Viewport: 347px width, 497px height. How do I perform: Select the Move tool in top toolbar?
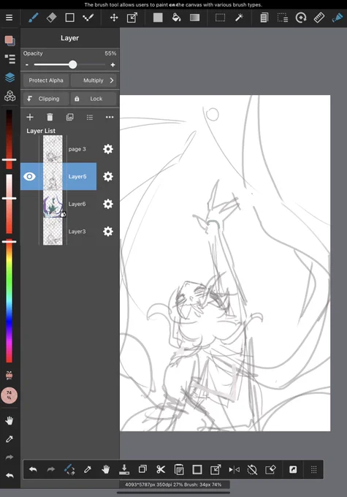[x=114, y=18]
